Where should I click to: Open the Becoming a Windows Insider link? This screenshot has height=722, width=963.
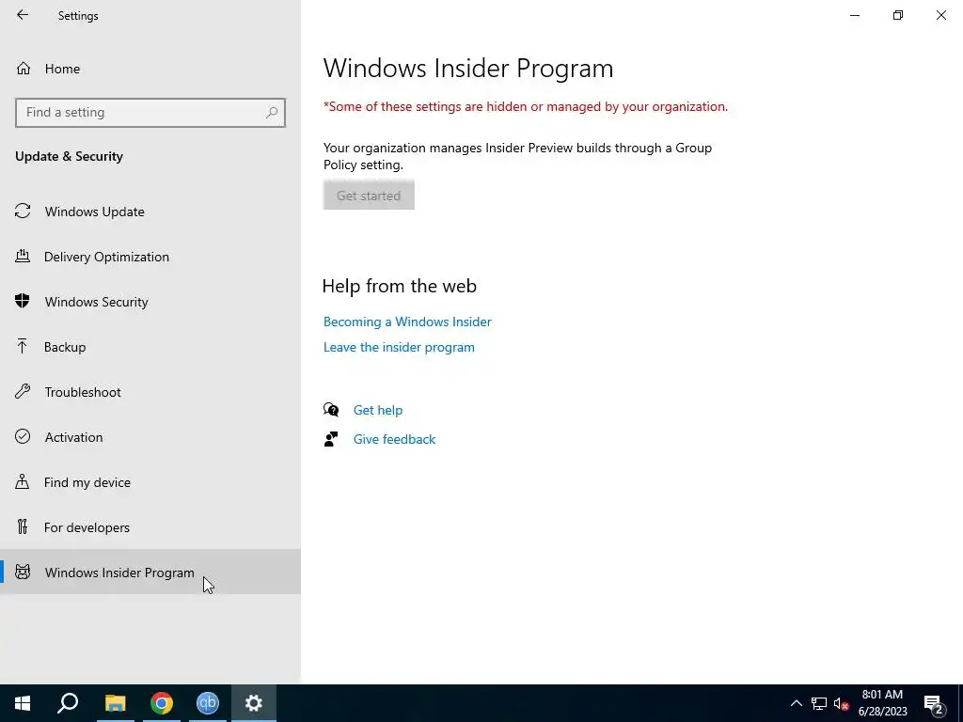[407, 322]
